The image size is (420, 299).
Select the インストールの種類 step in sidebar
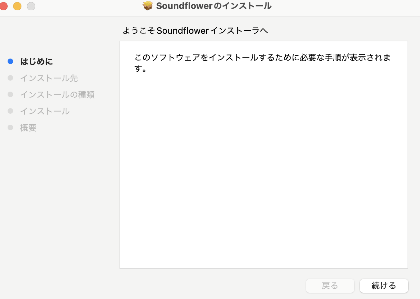(57, 95)
